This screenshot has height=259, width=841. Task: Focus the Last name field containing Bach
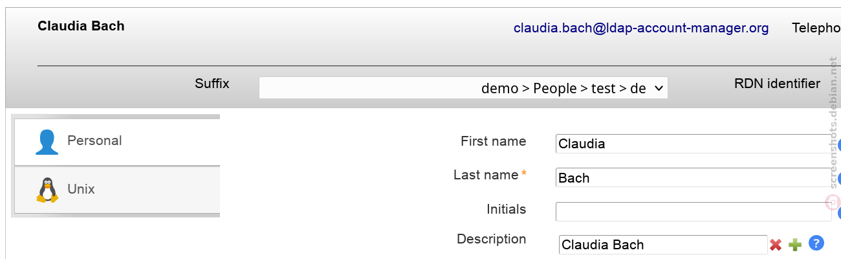[694, 177]
